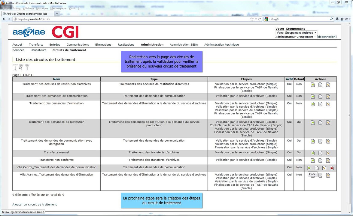
Task: Open the Votre_Groupement_Archives dropdown
Action: point(297,33)
